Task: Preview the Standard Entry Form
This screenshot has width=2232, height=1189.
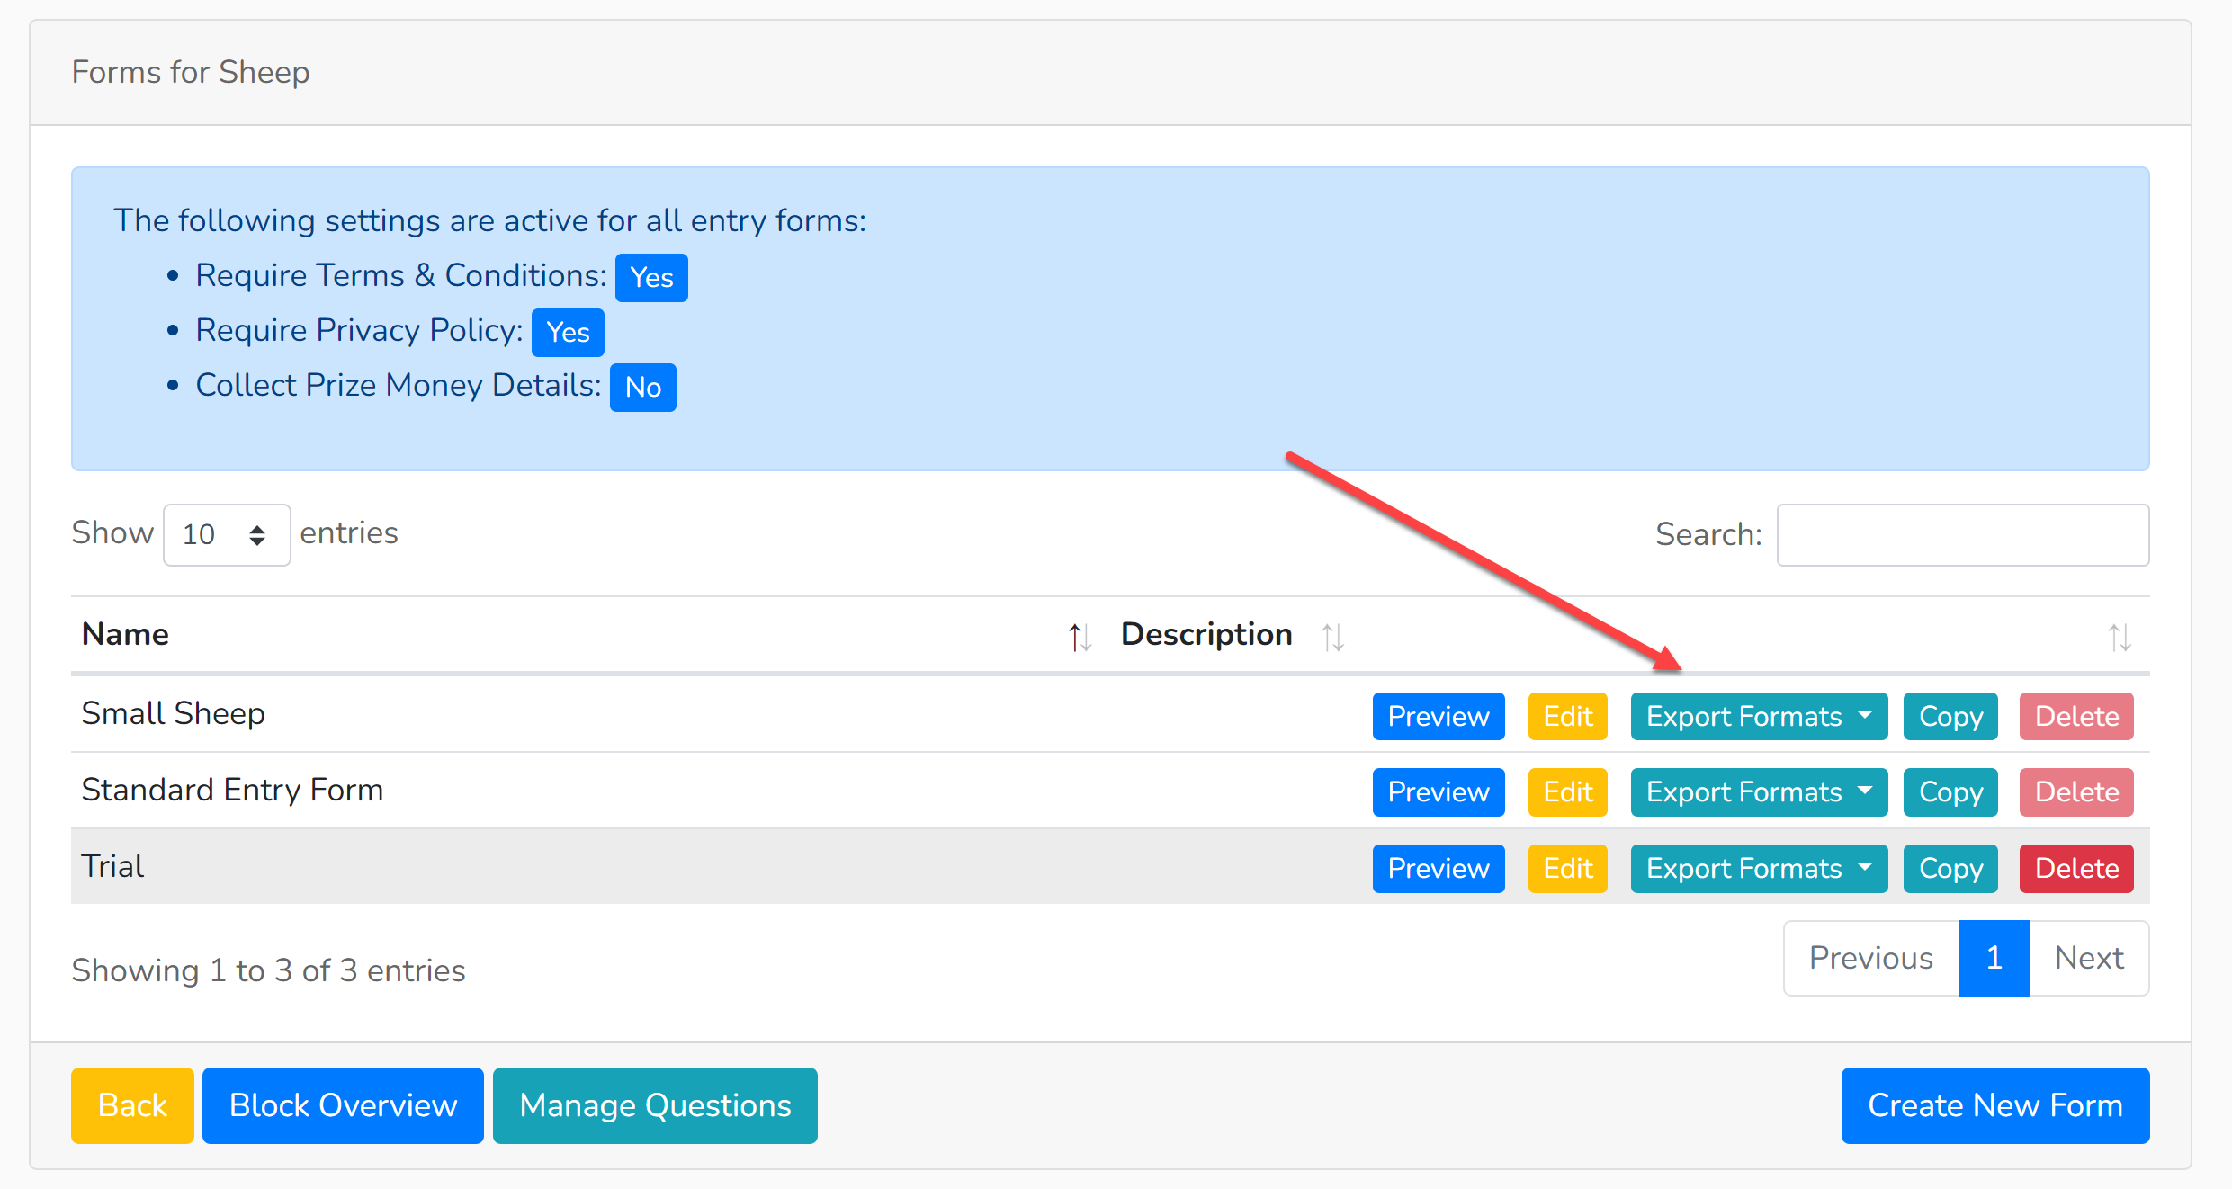Action: pos(1439,791)
